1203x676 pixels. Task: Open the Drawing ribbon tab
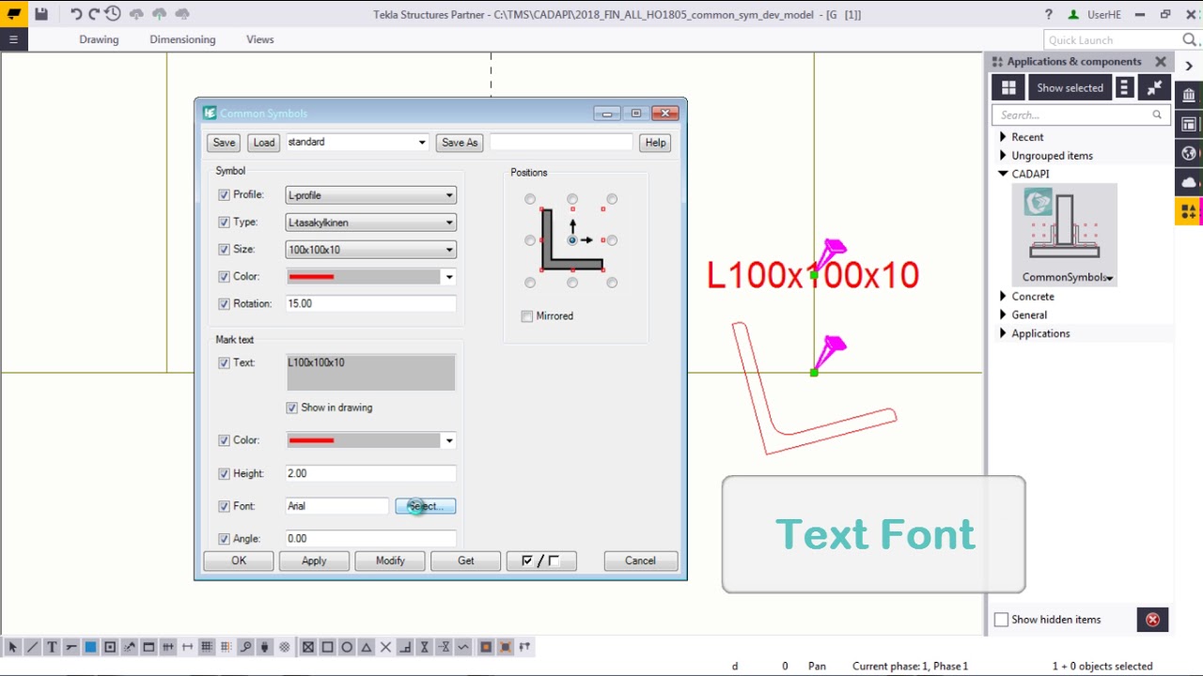point(99,39)
